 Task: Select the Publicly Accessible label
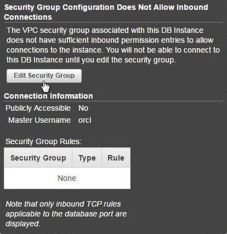pos(38,108)
